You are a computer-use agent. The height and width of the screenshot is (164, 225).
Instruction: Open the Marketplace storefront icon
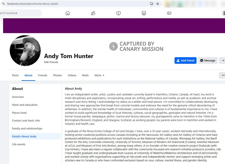pyautogui.click(x=144, y=13)
